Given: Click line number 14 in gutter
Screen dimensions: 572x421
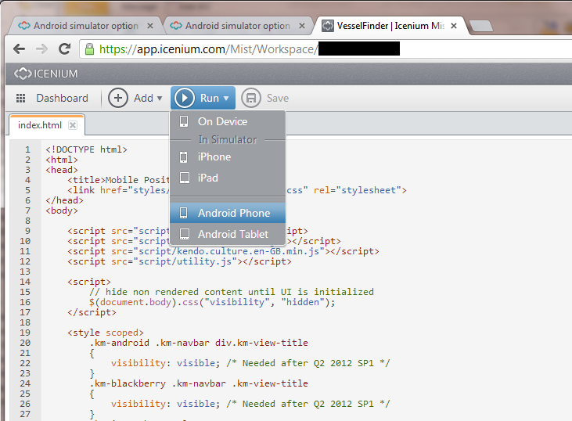Looking at the screenshot, I should click(25, 282).
